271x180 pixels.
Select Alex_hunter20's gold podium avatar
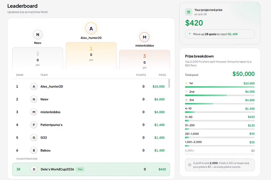coord(91,29)
